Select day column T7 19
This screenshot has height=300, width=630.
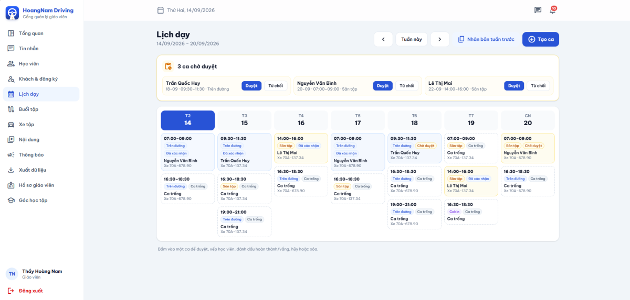[x=471, y=120]
